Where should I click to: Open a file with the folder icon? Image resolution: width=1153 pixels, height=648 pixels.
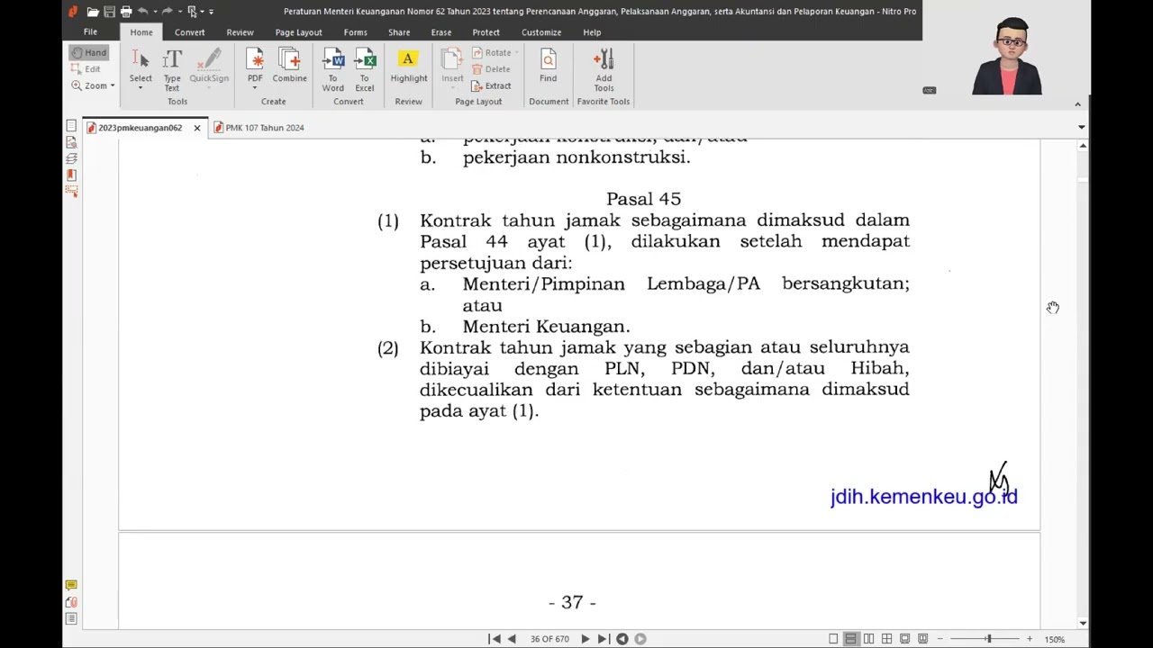point(93,12)
